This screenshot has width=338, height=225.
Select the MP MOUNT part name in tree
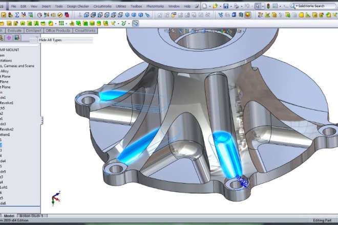click(x=10, y=50)
